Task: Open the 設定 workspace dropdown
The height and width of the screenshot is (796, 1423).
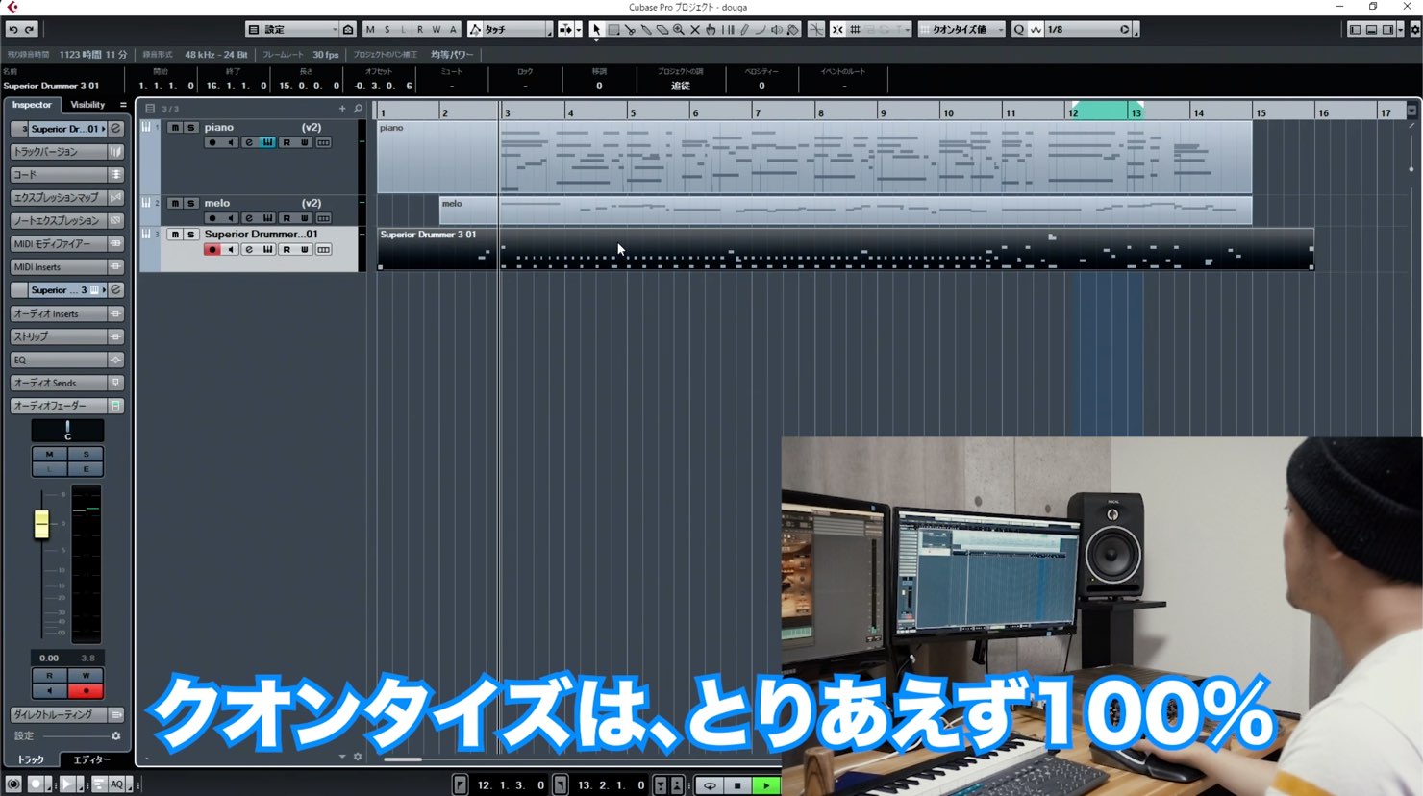Action: 300,30
